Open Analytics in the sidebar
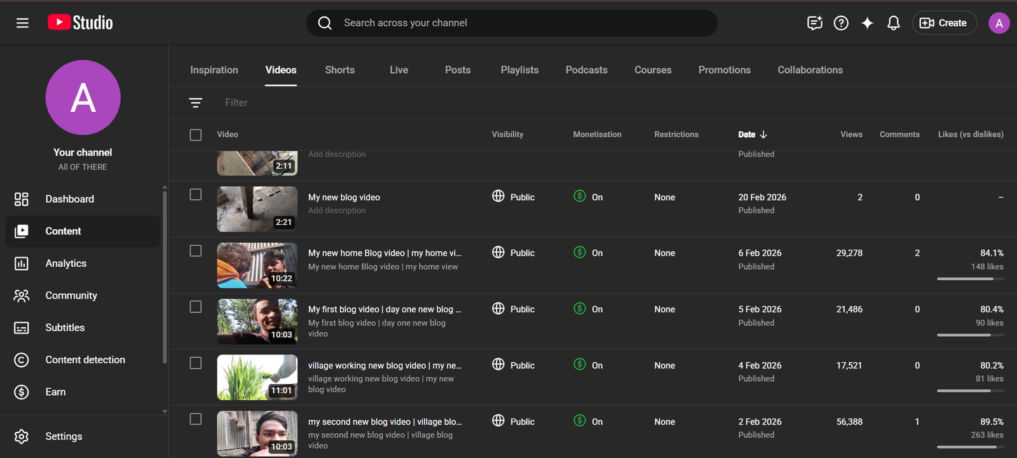 [65, 263]
